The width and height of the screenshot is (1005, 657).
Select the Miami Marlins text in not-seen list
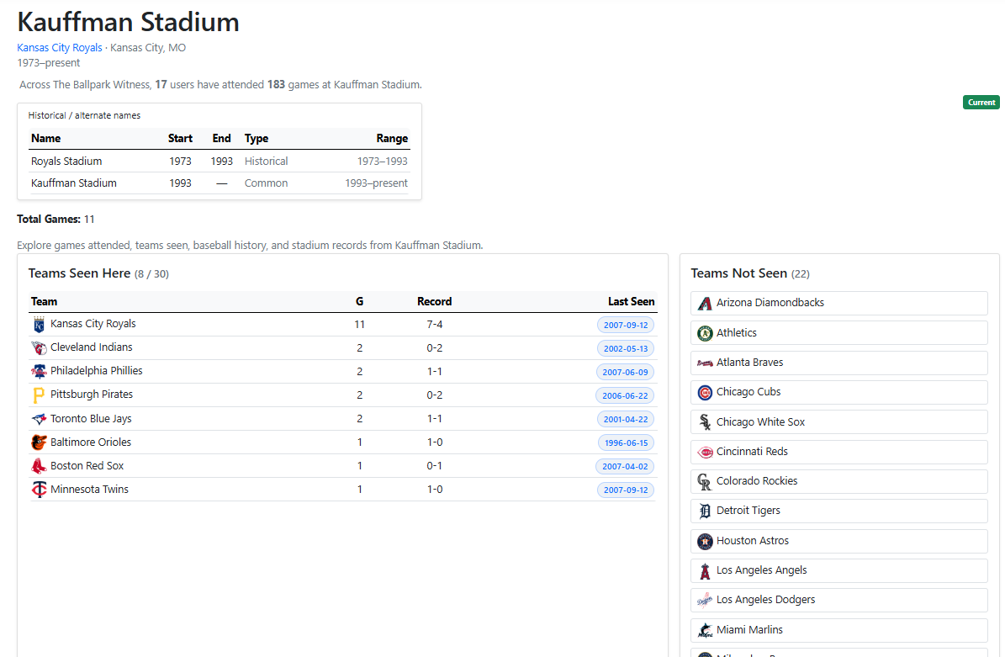tap(749, 629)
